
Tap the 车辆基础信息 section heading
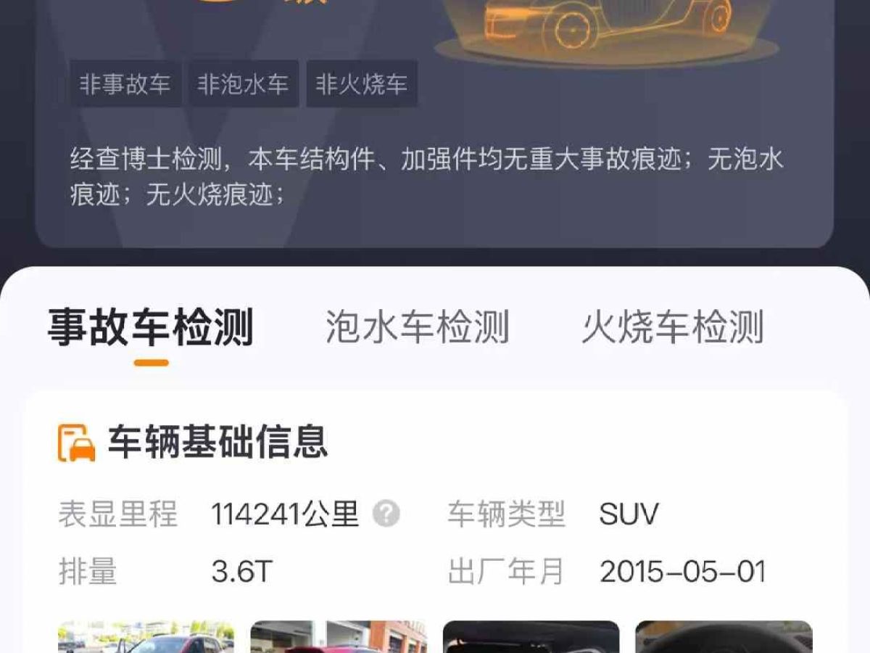[218, 442]
